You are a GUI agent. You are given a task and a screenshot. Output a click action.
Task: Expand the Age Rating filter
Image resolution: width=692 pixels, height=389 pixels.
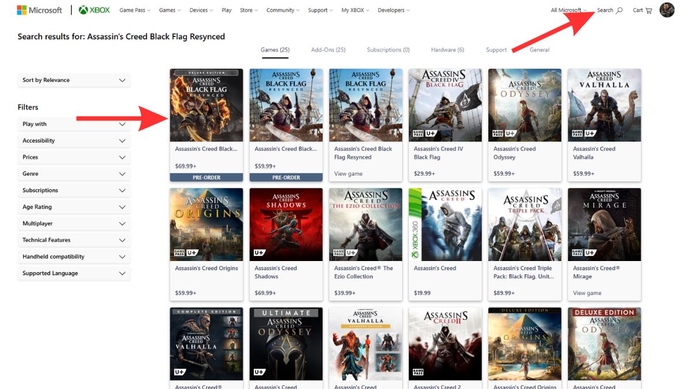tap(74, 207)
